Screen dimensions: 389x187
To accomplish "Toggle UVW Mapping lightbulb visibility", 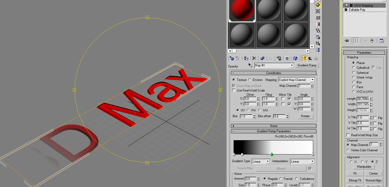I will [x=346, y=5].
